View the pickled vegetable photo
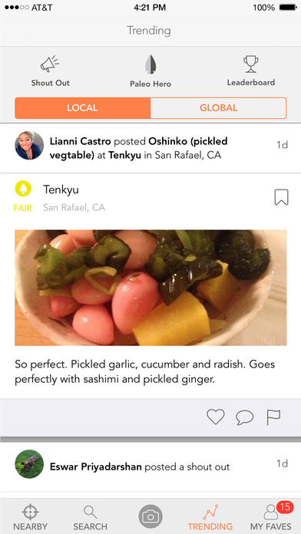The height and width of the screenshot is (534, 301). pos(150,288)
